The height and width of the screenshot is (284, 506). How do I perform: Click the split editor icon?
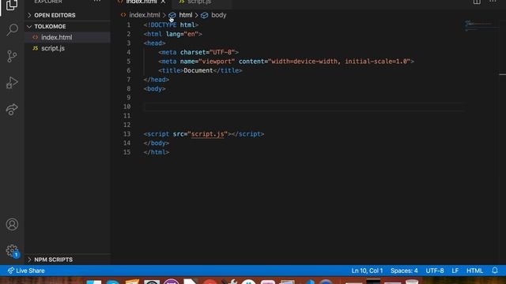[x=477, y=2]
